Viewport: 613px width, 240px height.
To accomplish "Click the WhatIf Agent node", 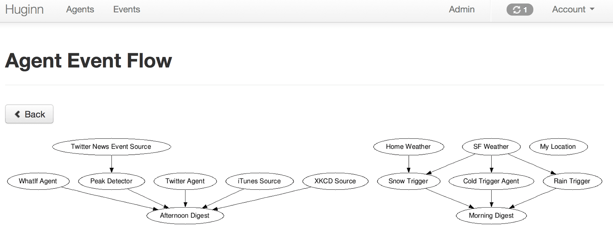I will (38, 181).
